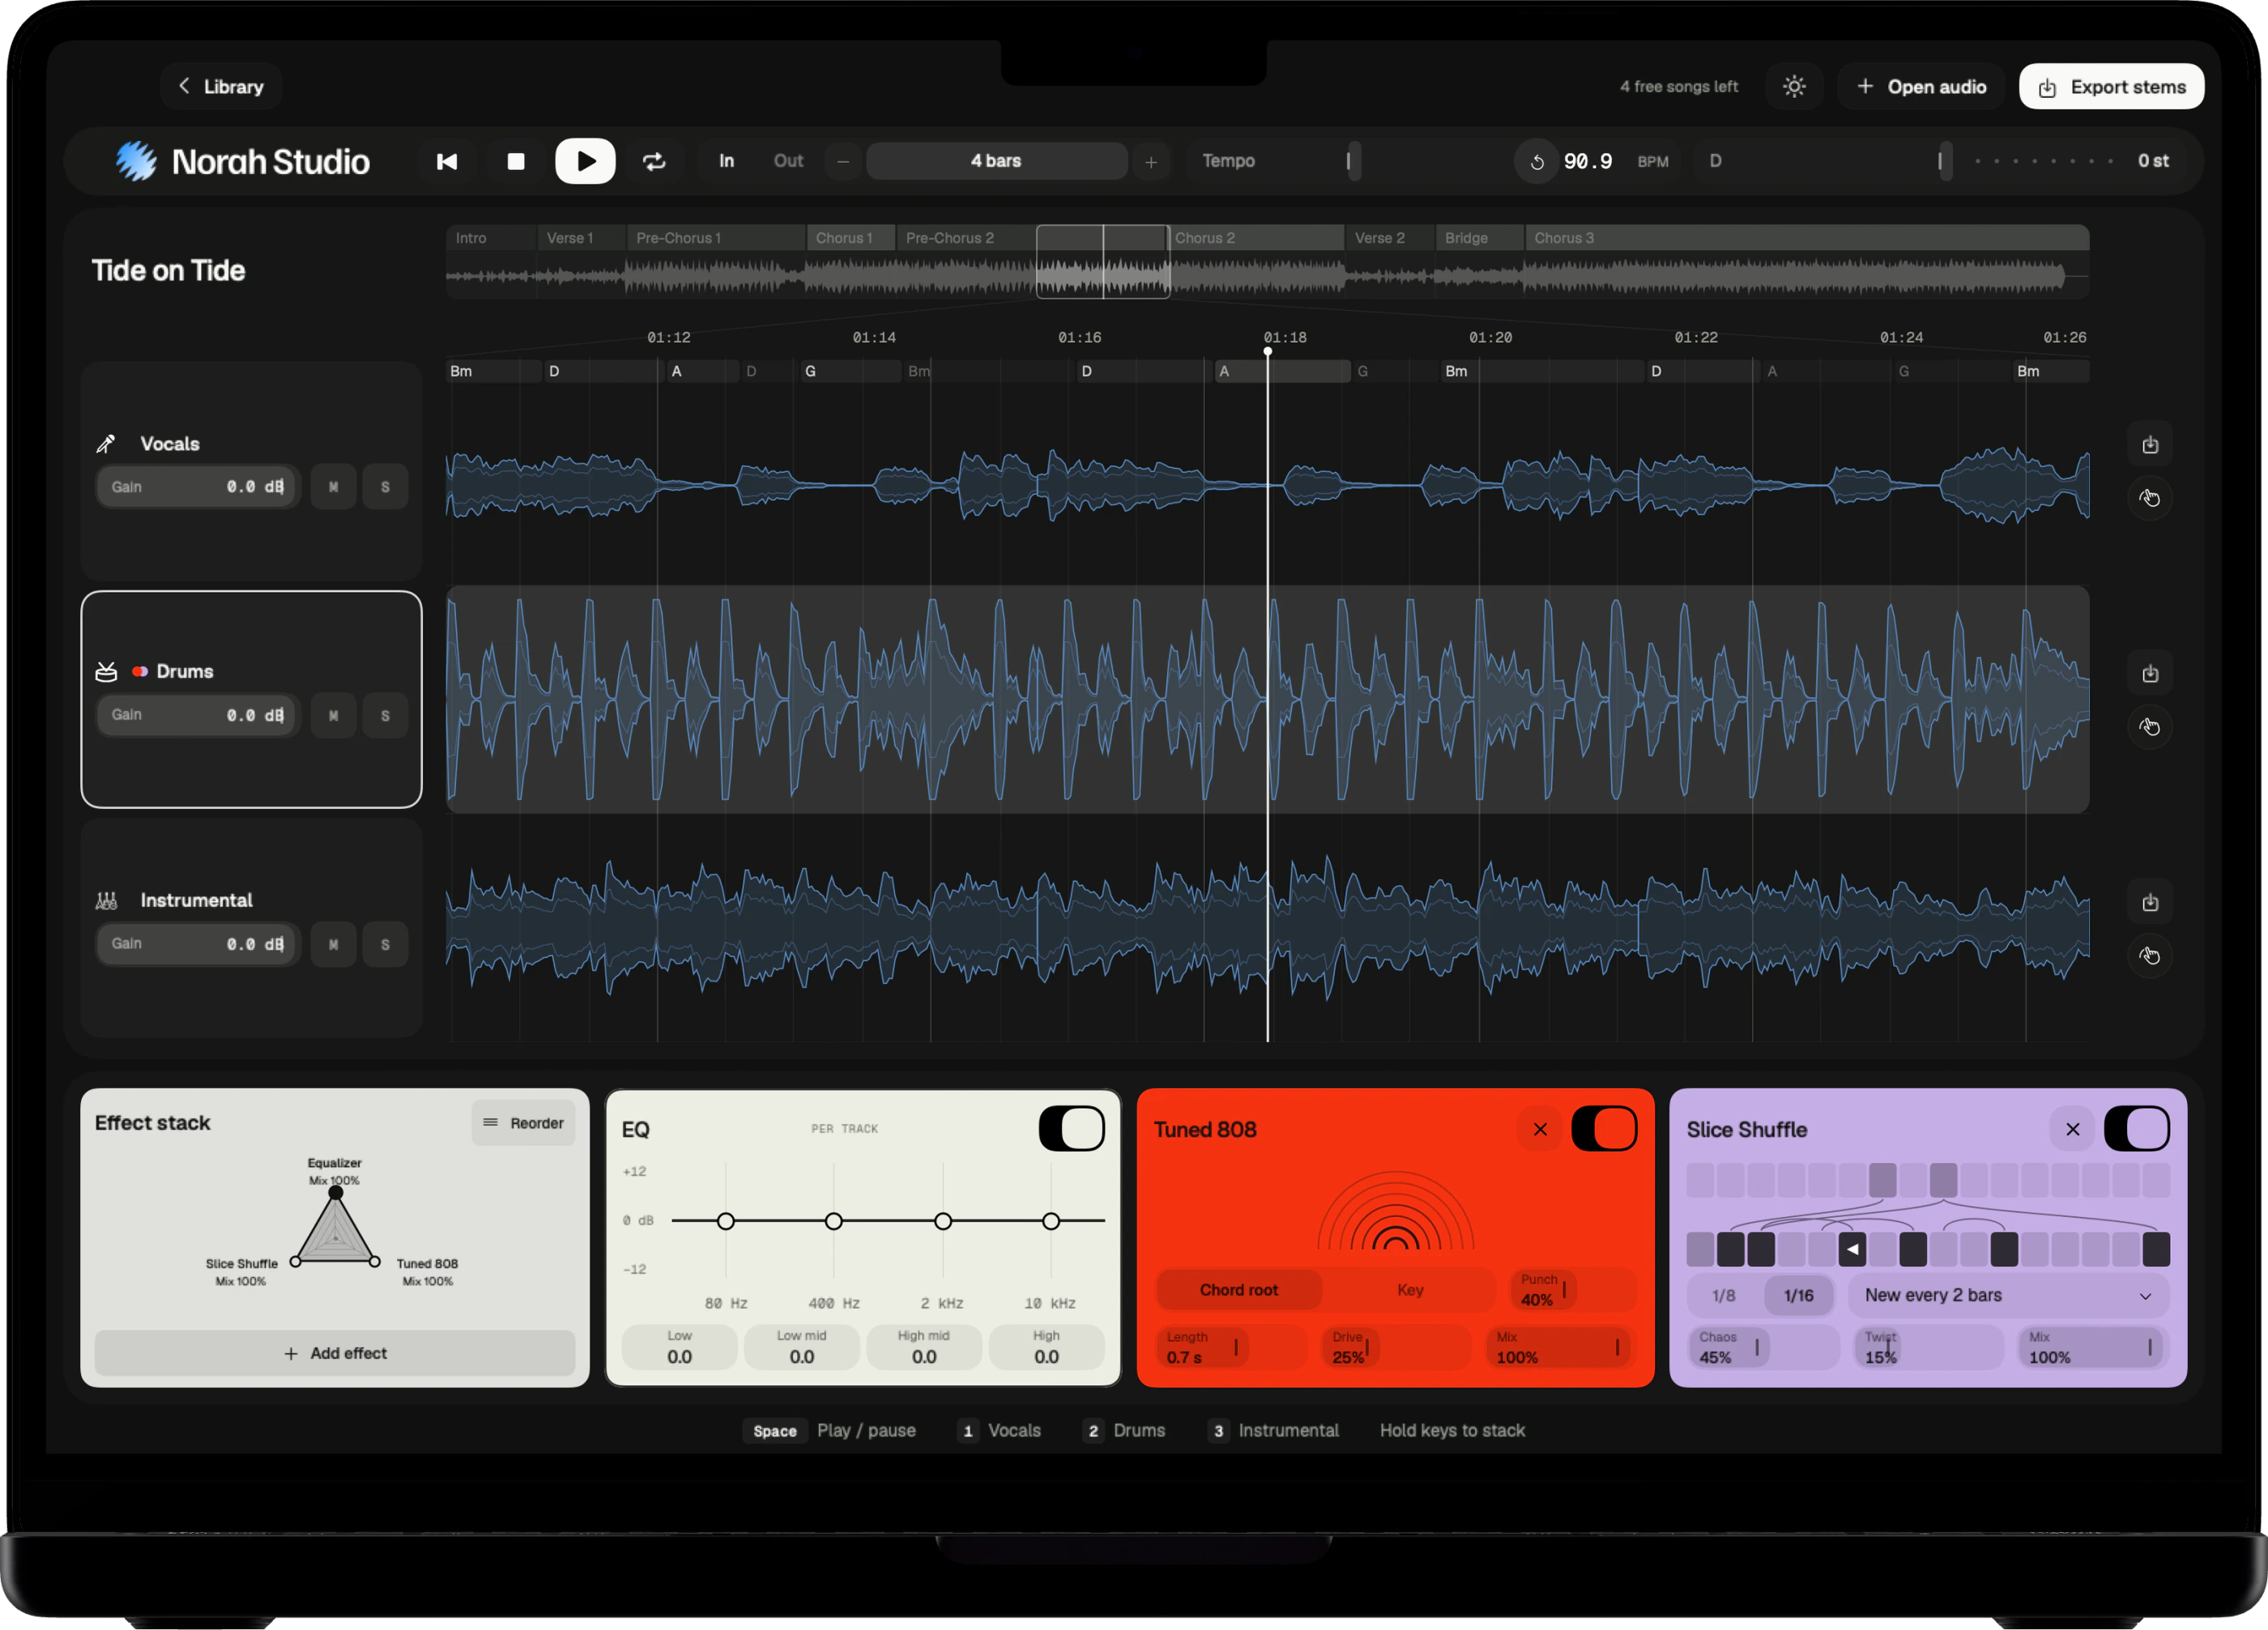Jump to the Bridge section marker
2268x1630 pixels.
pos(1479,238)
